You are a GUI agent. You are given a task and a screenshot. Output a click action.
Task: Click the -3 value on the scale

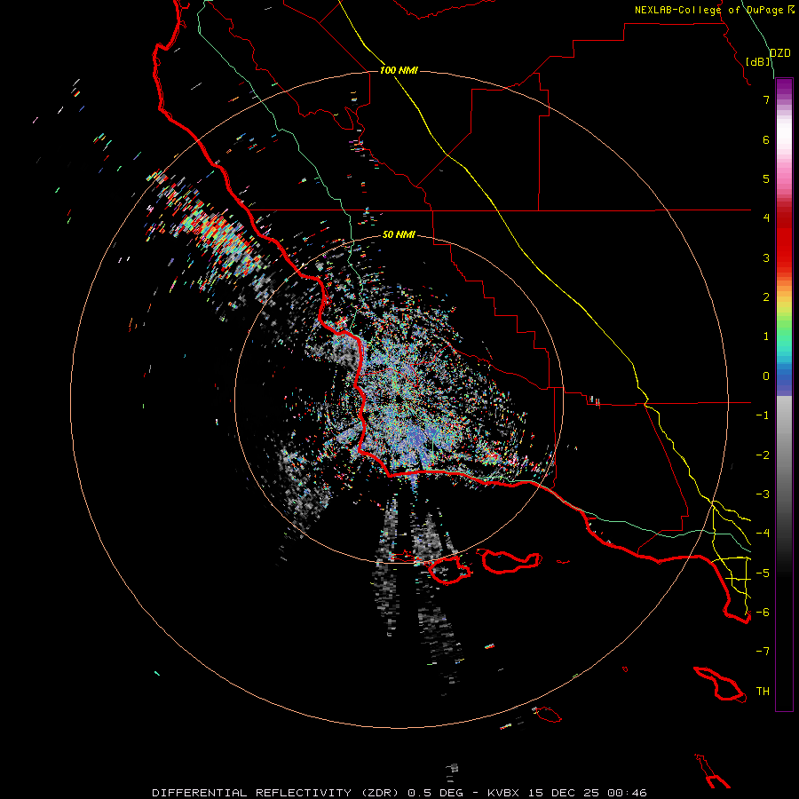coord(763,494)
